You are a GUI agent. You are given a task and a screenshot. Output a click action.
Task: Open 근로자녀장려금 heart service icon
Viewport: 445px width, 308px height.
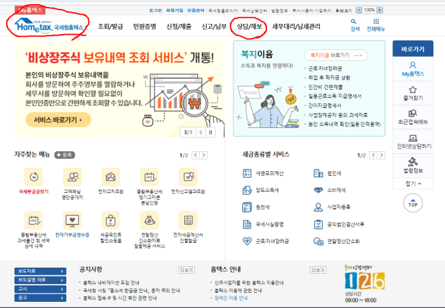[247, 241]
